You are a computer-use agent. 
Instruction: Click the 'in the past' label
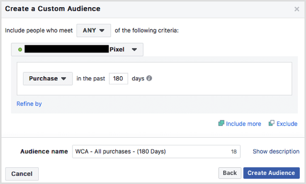click(x=91, y=79)
